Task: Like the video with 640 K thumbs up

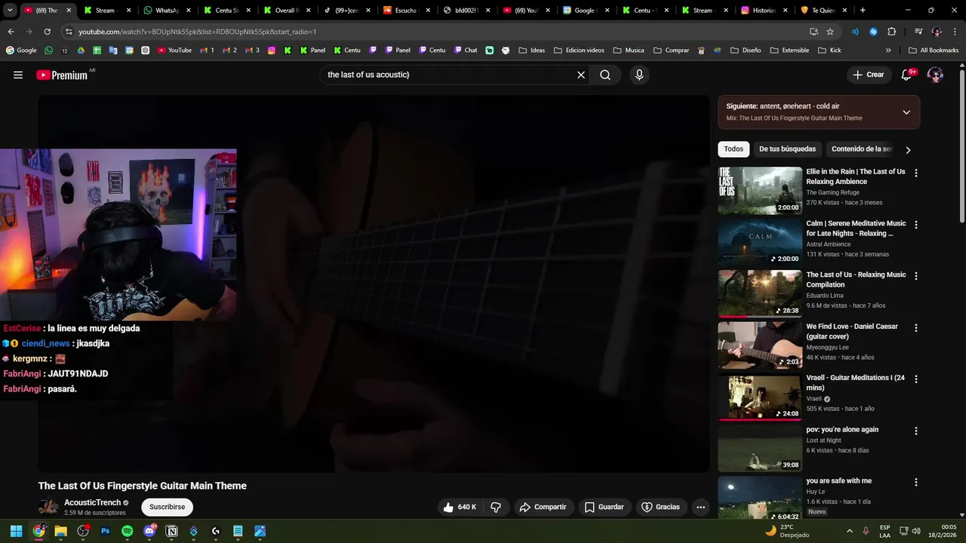Action: pyautogui.click(x=460, y=507)
